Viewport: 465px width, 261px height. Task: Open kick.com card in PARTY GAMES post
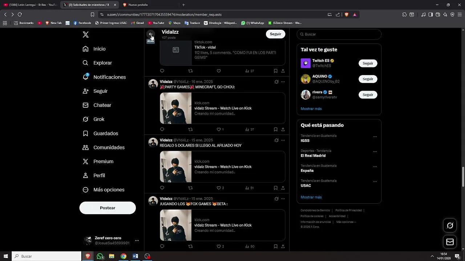click(x=222, y=108)
